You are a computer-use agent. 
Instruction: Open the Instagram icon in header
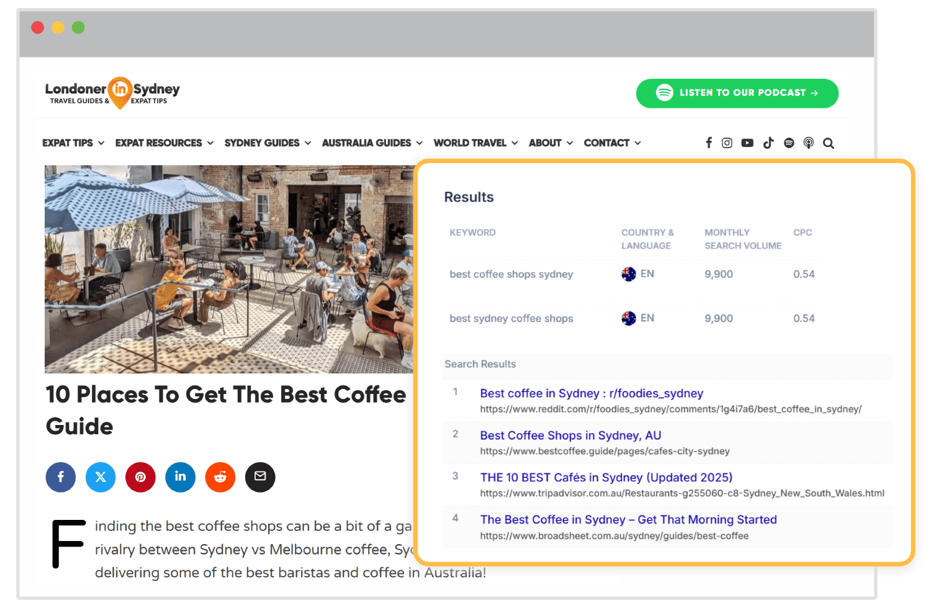click(727, 143)
